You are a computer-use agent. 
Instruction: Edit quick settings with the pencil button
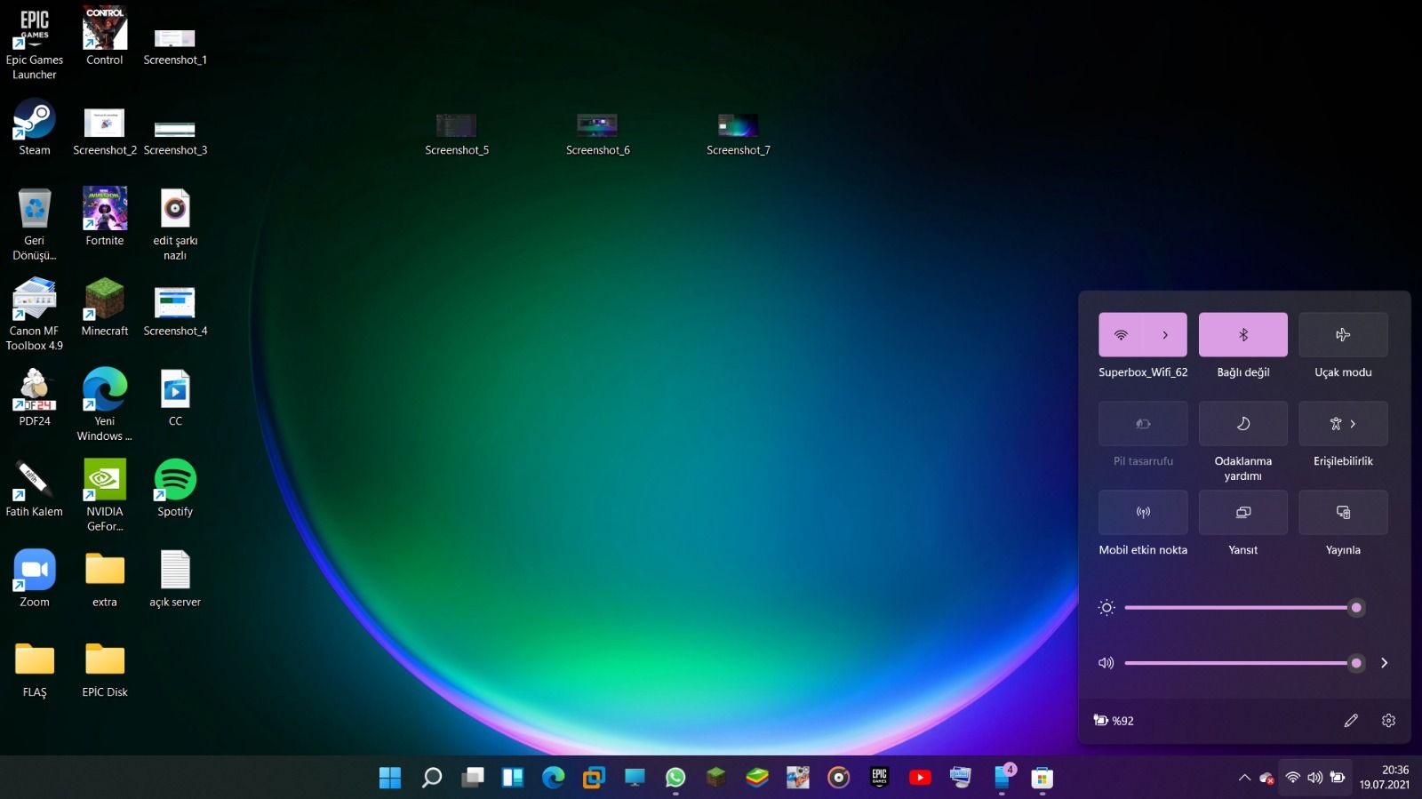[1351, 721]
